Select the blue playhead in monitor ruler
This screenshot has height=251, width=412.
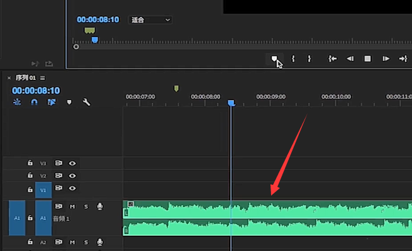tap(95, 40)
